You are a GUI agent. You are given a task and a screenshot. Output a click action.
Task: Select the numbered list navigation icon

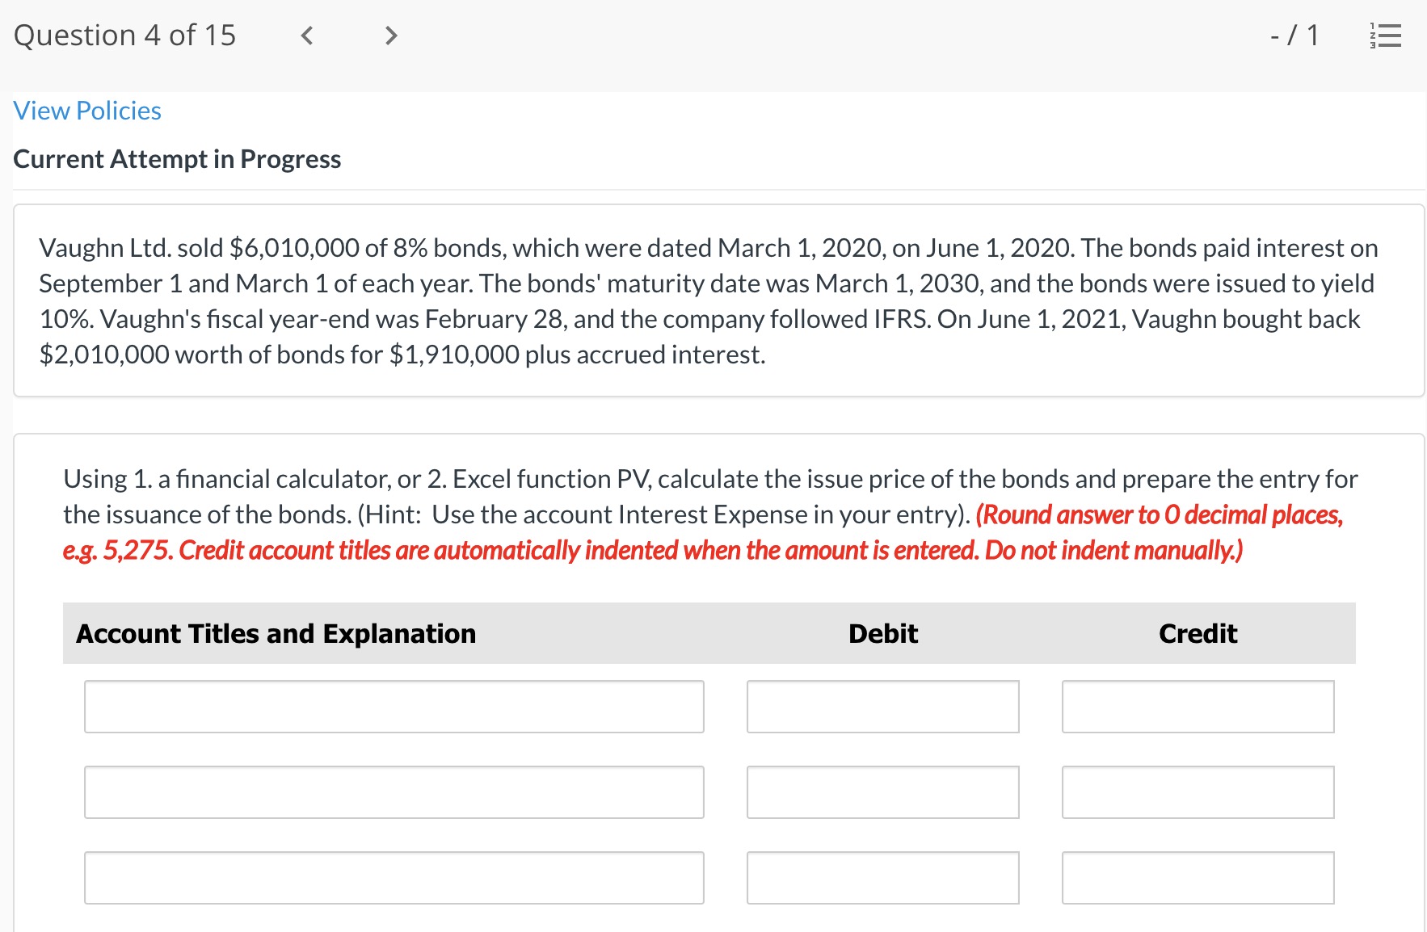point(1387,36)
